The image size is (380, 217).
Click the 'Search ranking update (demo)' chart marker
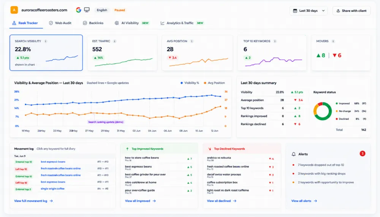click(106, 122)
